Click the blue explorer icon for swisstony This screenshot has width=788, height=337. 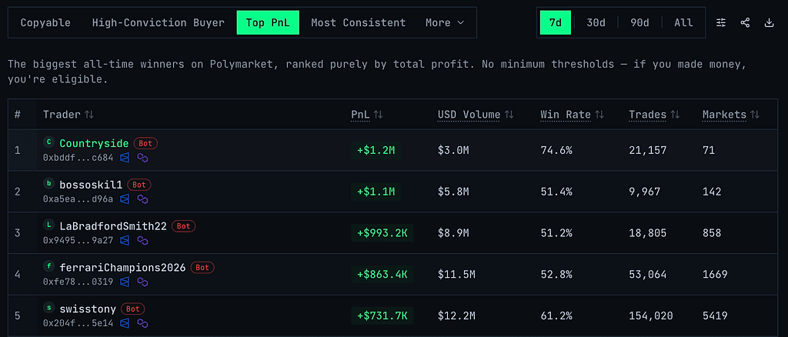pos(125,323)
